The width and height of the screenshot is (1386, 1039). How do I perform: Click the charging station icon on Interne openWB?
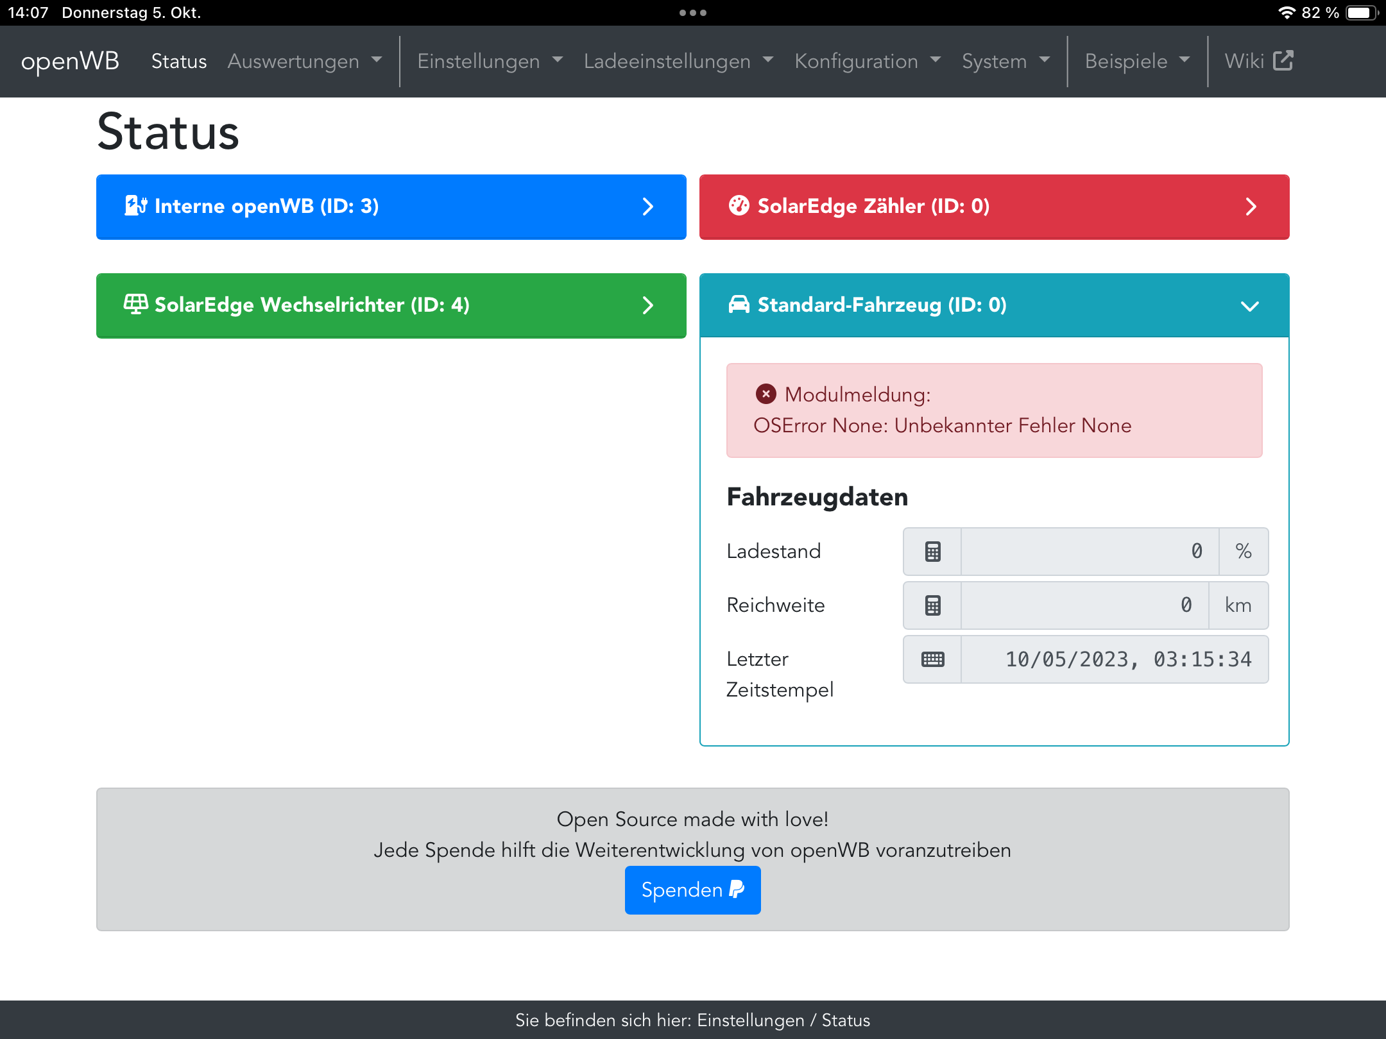135,206
